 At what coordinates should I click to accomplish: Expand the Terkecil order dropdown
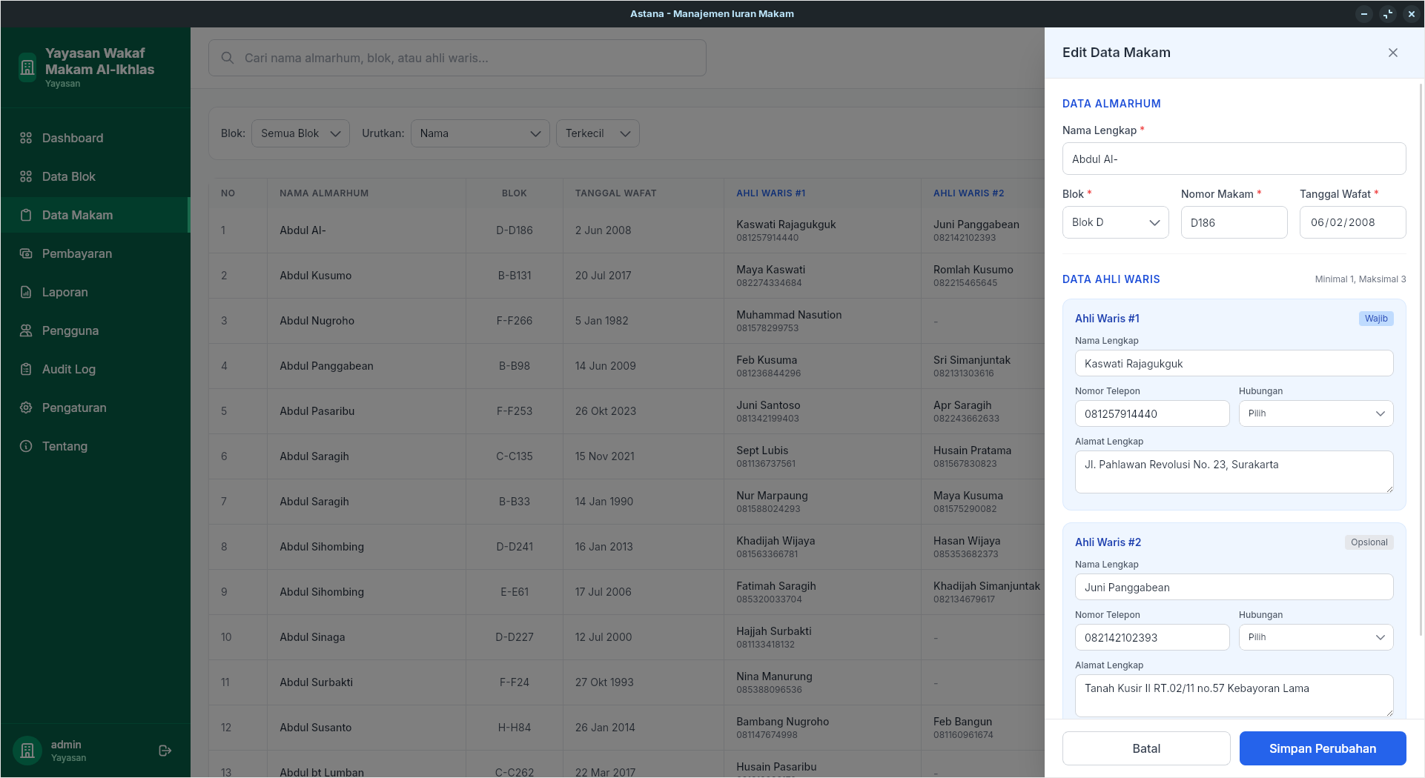[x=597, y=133]
